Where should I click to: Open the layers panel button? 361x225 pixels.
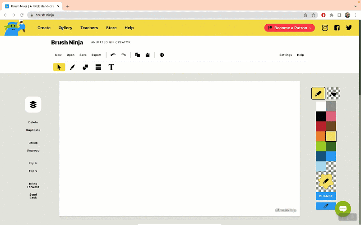click(x=33, y=104)
